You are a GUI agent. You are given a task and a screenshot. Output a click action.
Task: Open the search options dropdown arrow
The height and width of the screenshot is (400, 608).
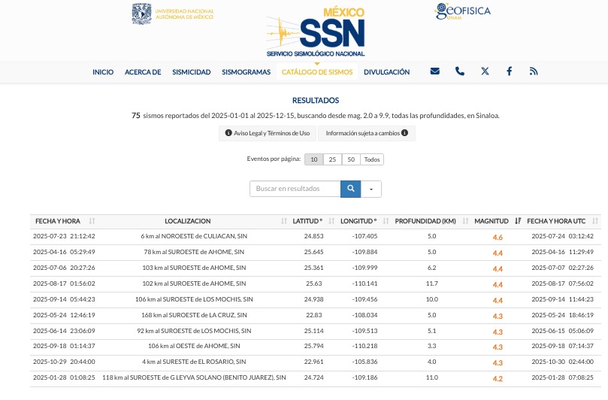point(371,189)
